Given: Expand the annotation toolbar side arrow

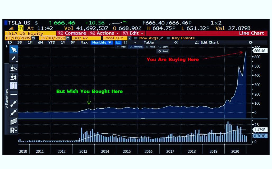Looking at the screenshot, I should tap(7, 46).
